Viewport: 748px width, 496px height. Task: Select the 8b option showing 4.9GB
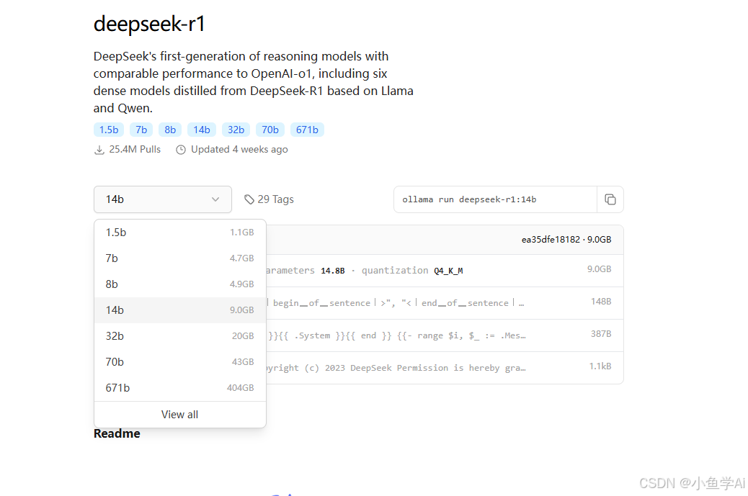(x=112, y=284)
